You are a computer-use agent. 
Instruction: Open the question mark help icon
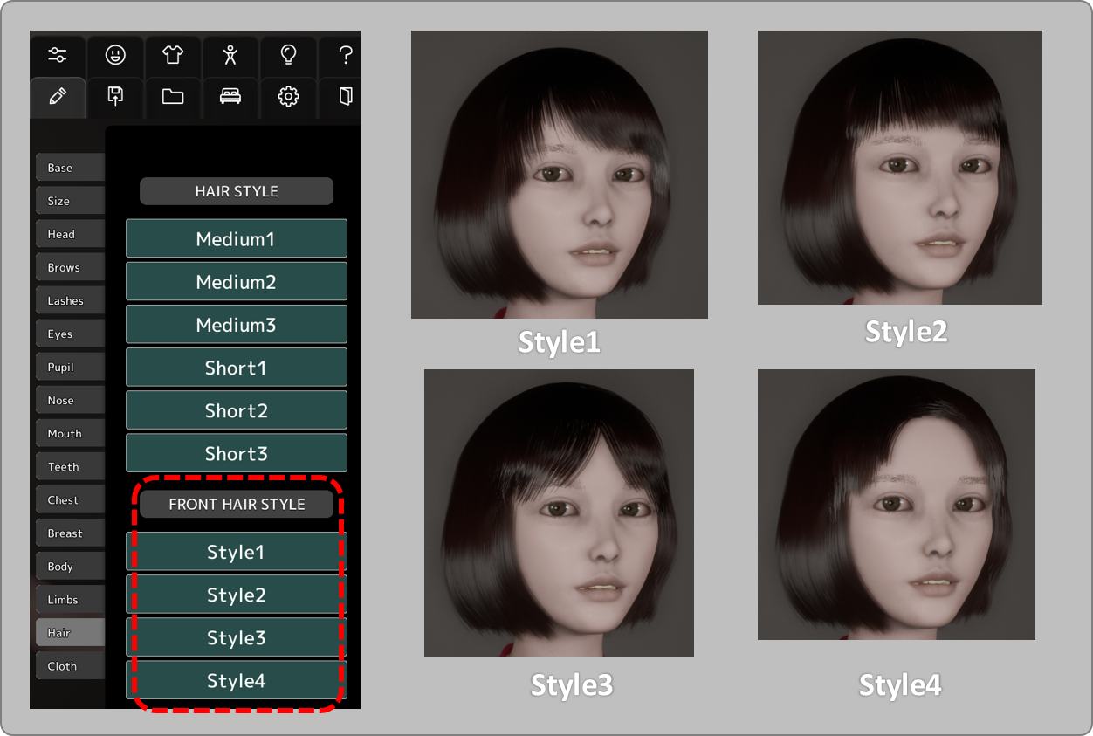(345, 55)
